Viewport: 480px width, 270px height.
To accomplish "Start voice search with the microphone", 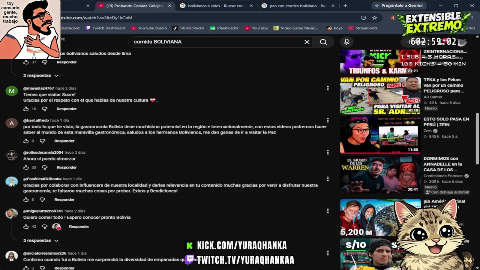I will (x=346, y=42).
